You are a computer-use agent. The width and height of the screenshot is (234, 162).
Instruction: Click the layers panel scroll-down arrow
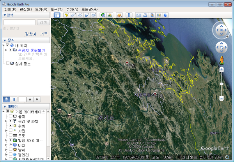(x=48, y=158)
